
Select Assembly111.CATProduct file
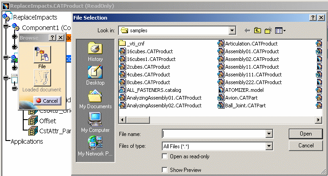(254, 75)
